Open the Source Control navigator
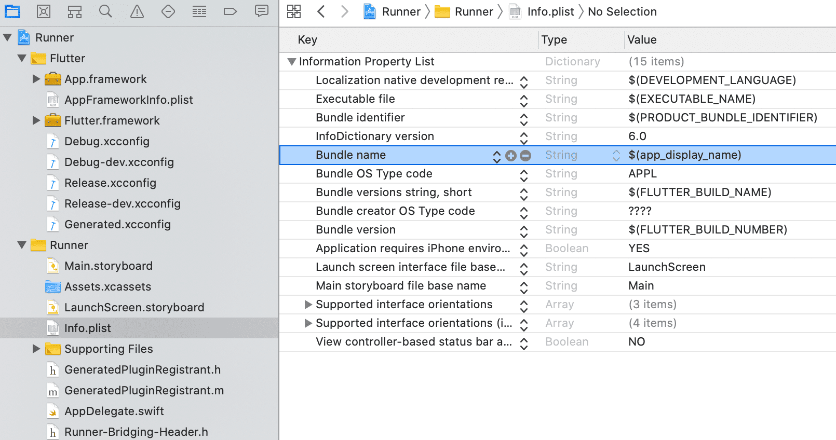Viewport: 836px width, 440px height. (x=44, y=11)
